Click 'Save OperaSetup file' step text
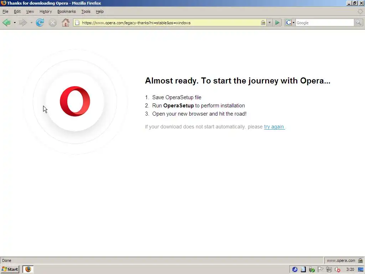The image size is (365, 274). tap(177, 97)
